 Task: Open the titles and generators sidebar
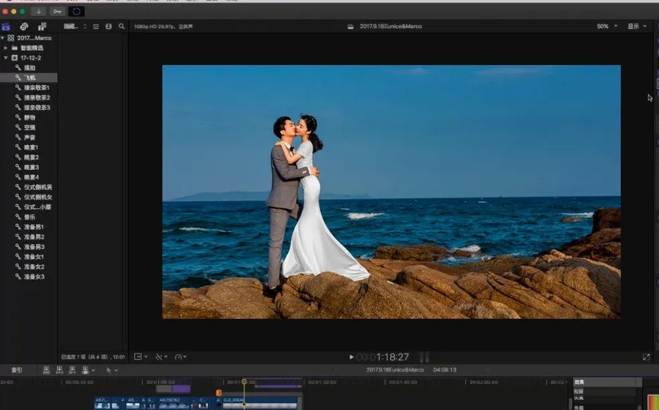[x=42, y=26]
